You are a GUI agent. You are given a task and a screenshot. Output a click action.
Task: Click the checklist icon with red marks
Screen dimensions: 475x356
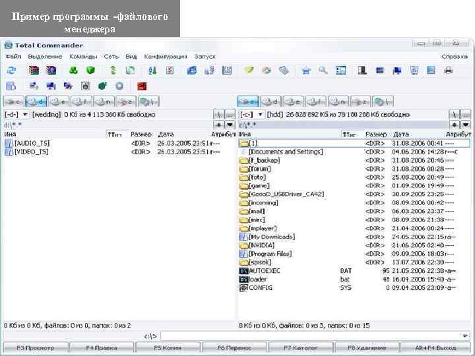pos(170,71)
